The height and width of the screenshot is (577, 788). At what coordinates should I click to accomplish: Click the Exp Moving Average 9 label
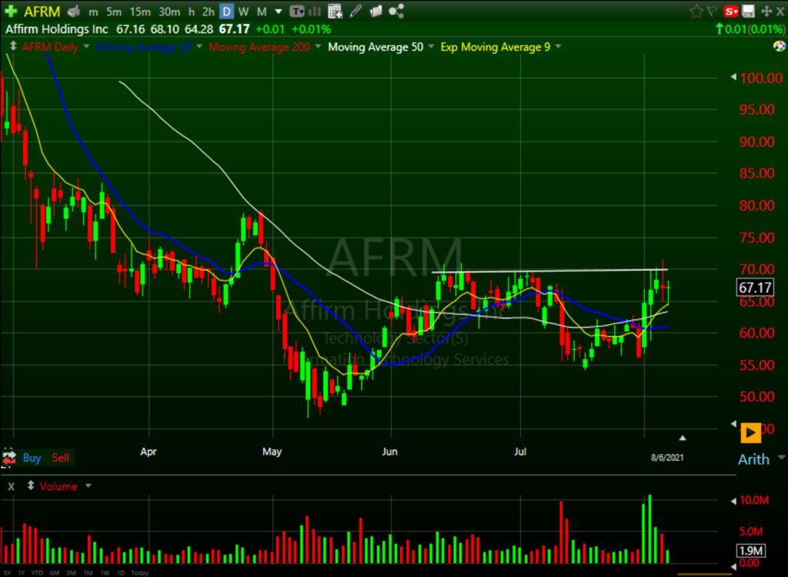[x=496, y=47]
